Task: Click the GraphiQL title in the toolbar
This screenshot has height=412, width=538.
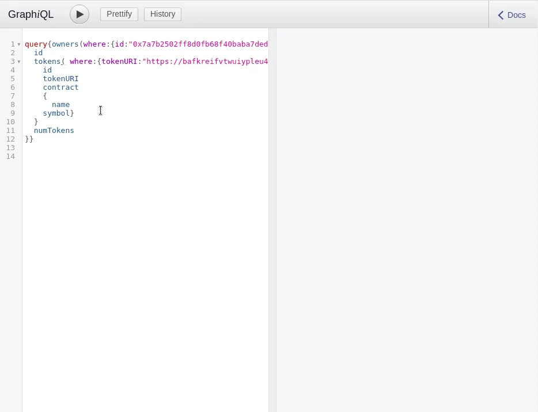Action: [x=31, y=15]
